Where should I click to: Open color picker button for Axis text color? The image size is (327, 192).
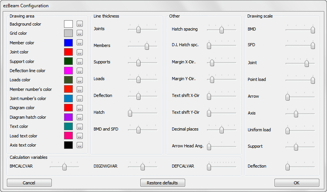click(80, 145)
